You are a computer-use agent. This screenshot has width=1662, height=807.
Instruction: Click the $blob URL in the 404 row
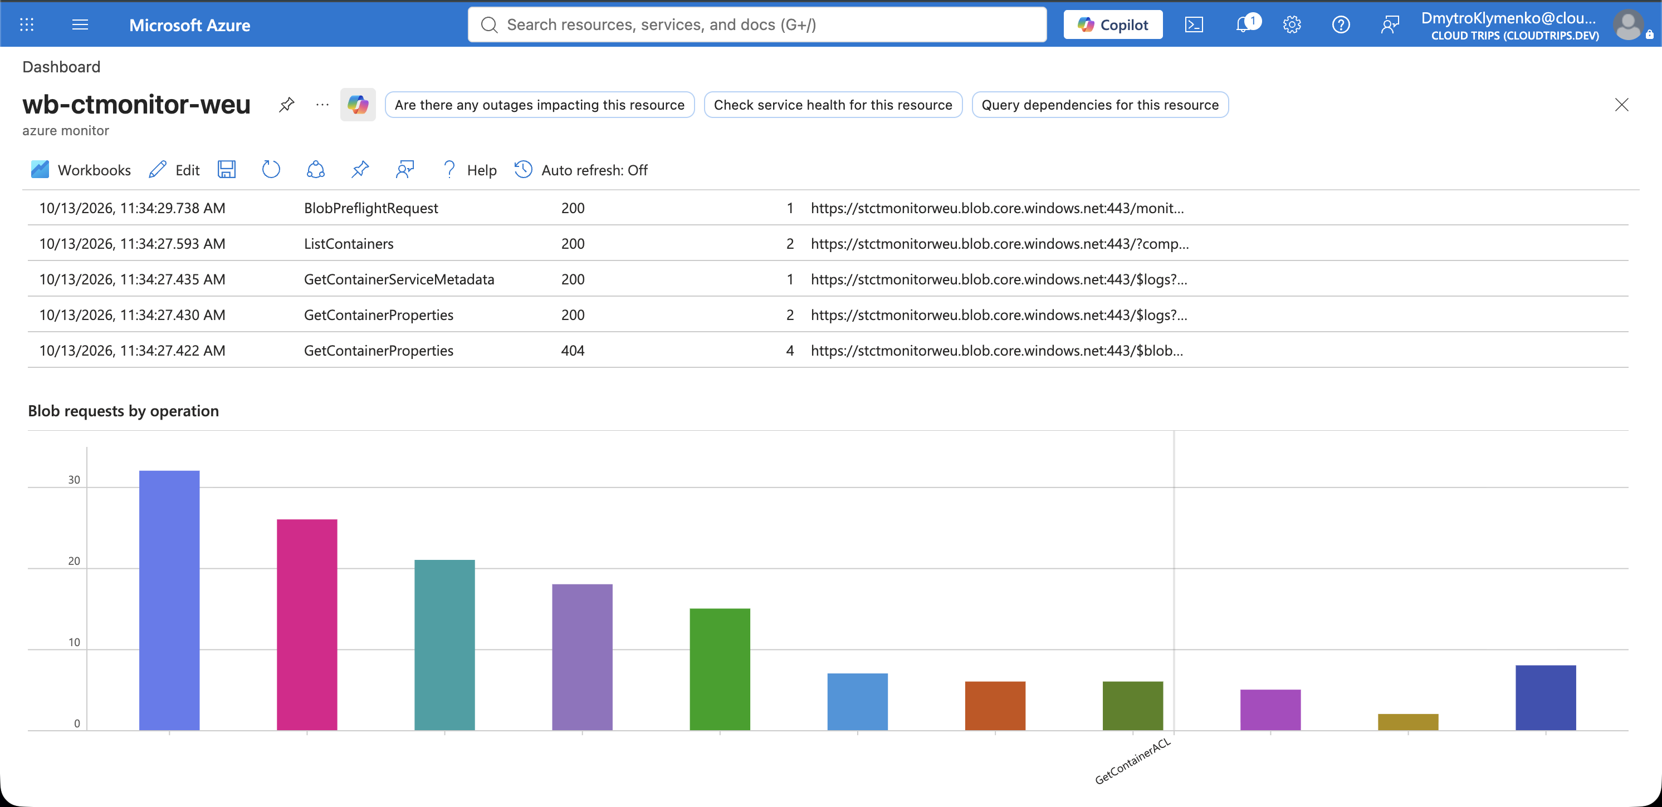point(997,351)
